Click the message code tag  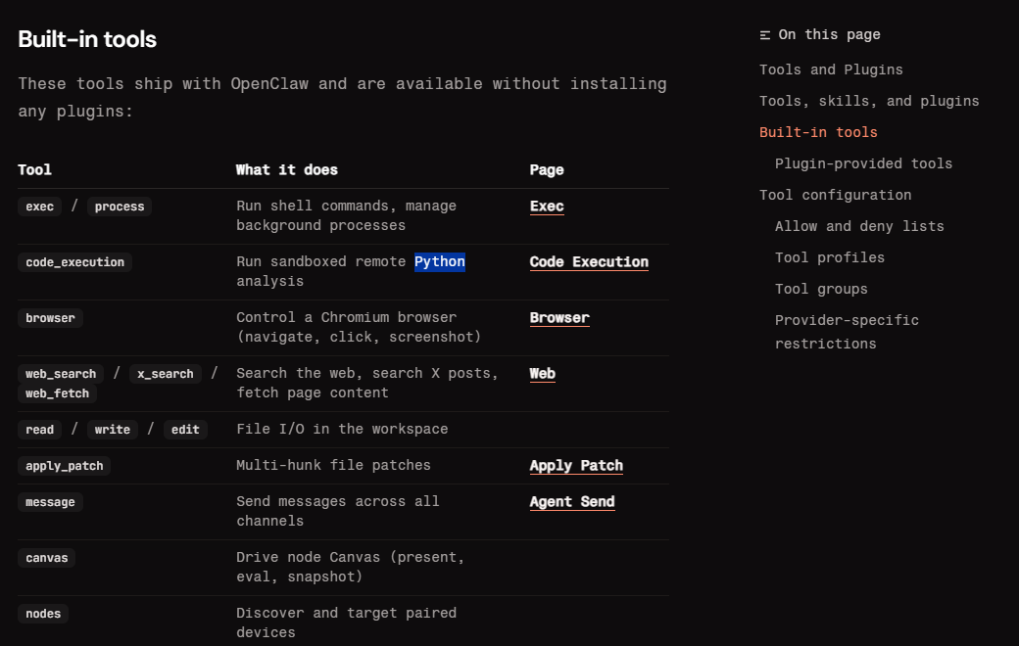[50, 502]
